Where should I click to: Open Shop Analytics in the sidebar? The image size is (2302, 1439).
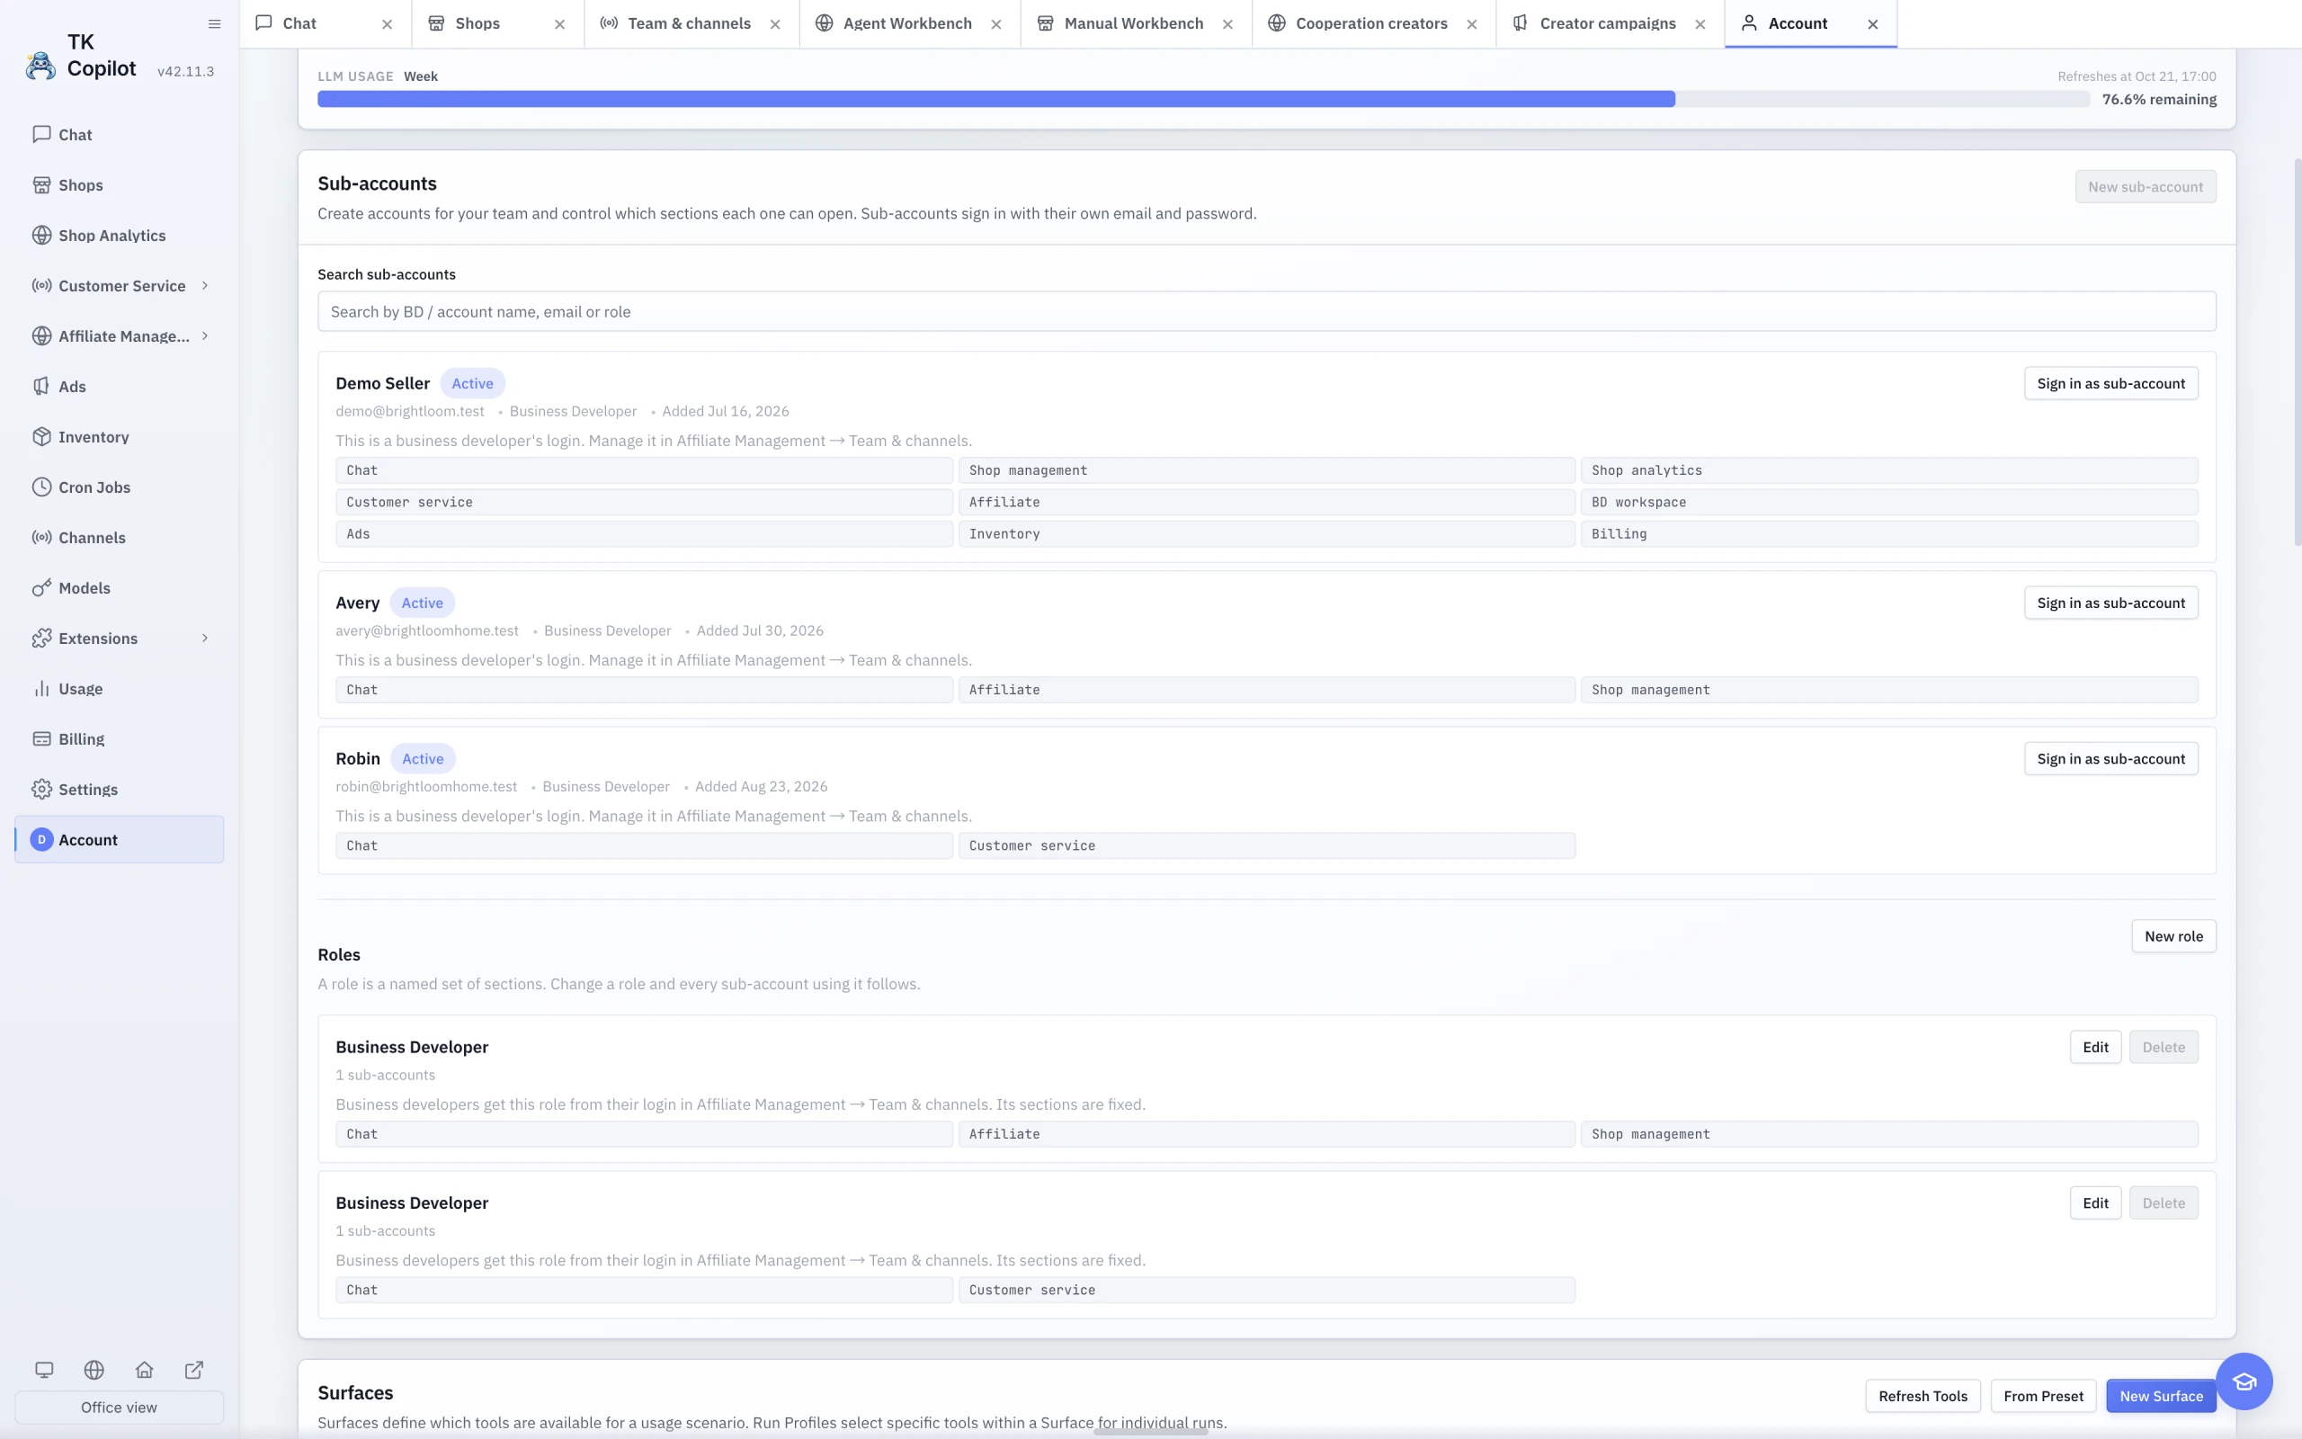[119, 235]
